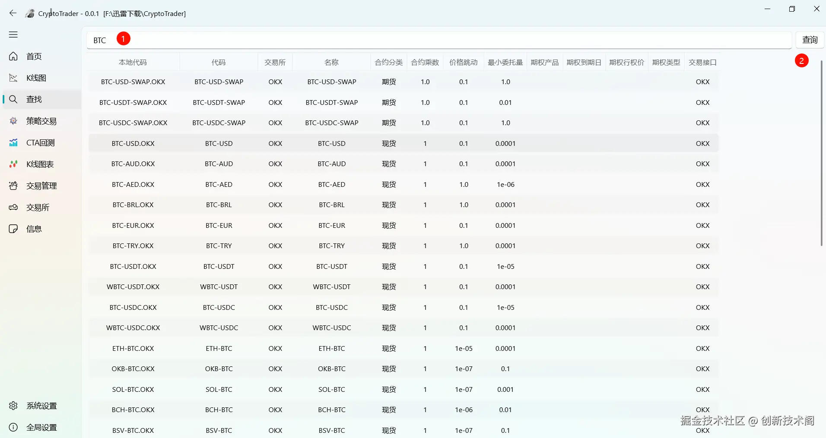Select the BTC-BRL.OKX local code
This screenshot has width=826, height=438.
click(133, 205)
